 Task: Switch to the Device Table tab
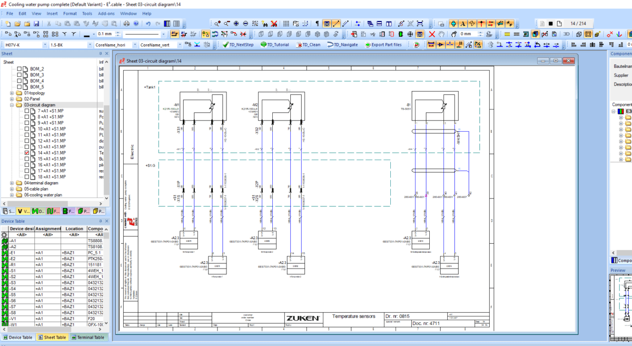[x=17, y=337]
